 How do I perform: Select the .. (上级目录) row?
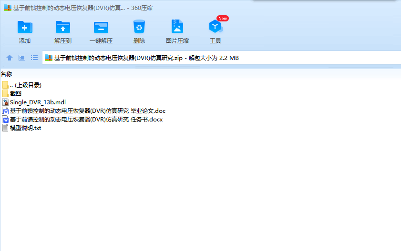coord(26,85)
